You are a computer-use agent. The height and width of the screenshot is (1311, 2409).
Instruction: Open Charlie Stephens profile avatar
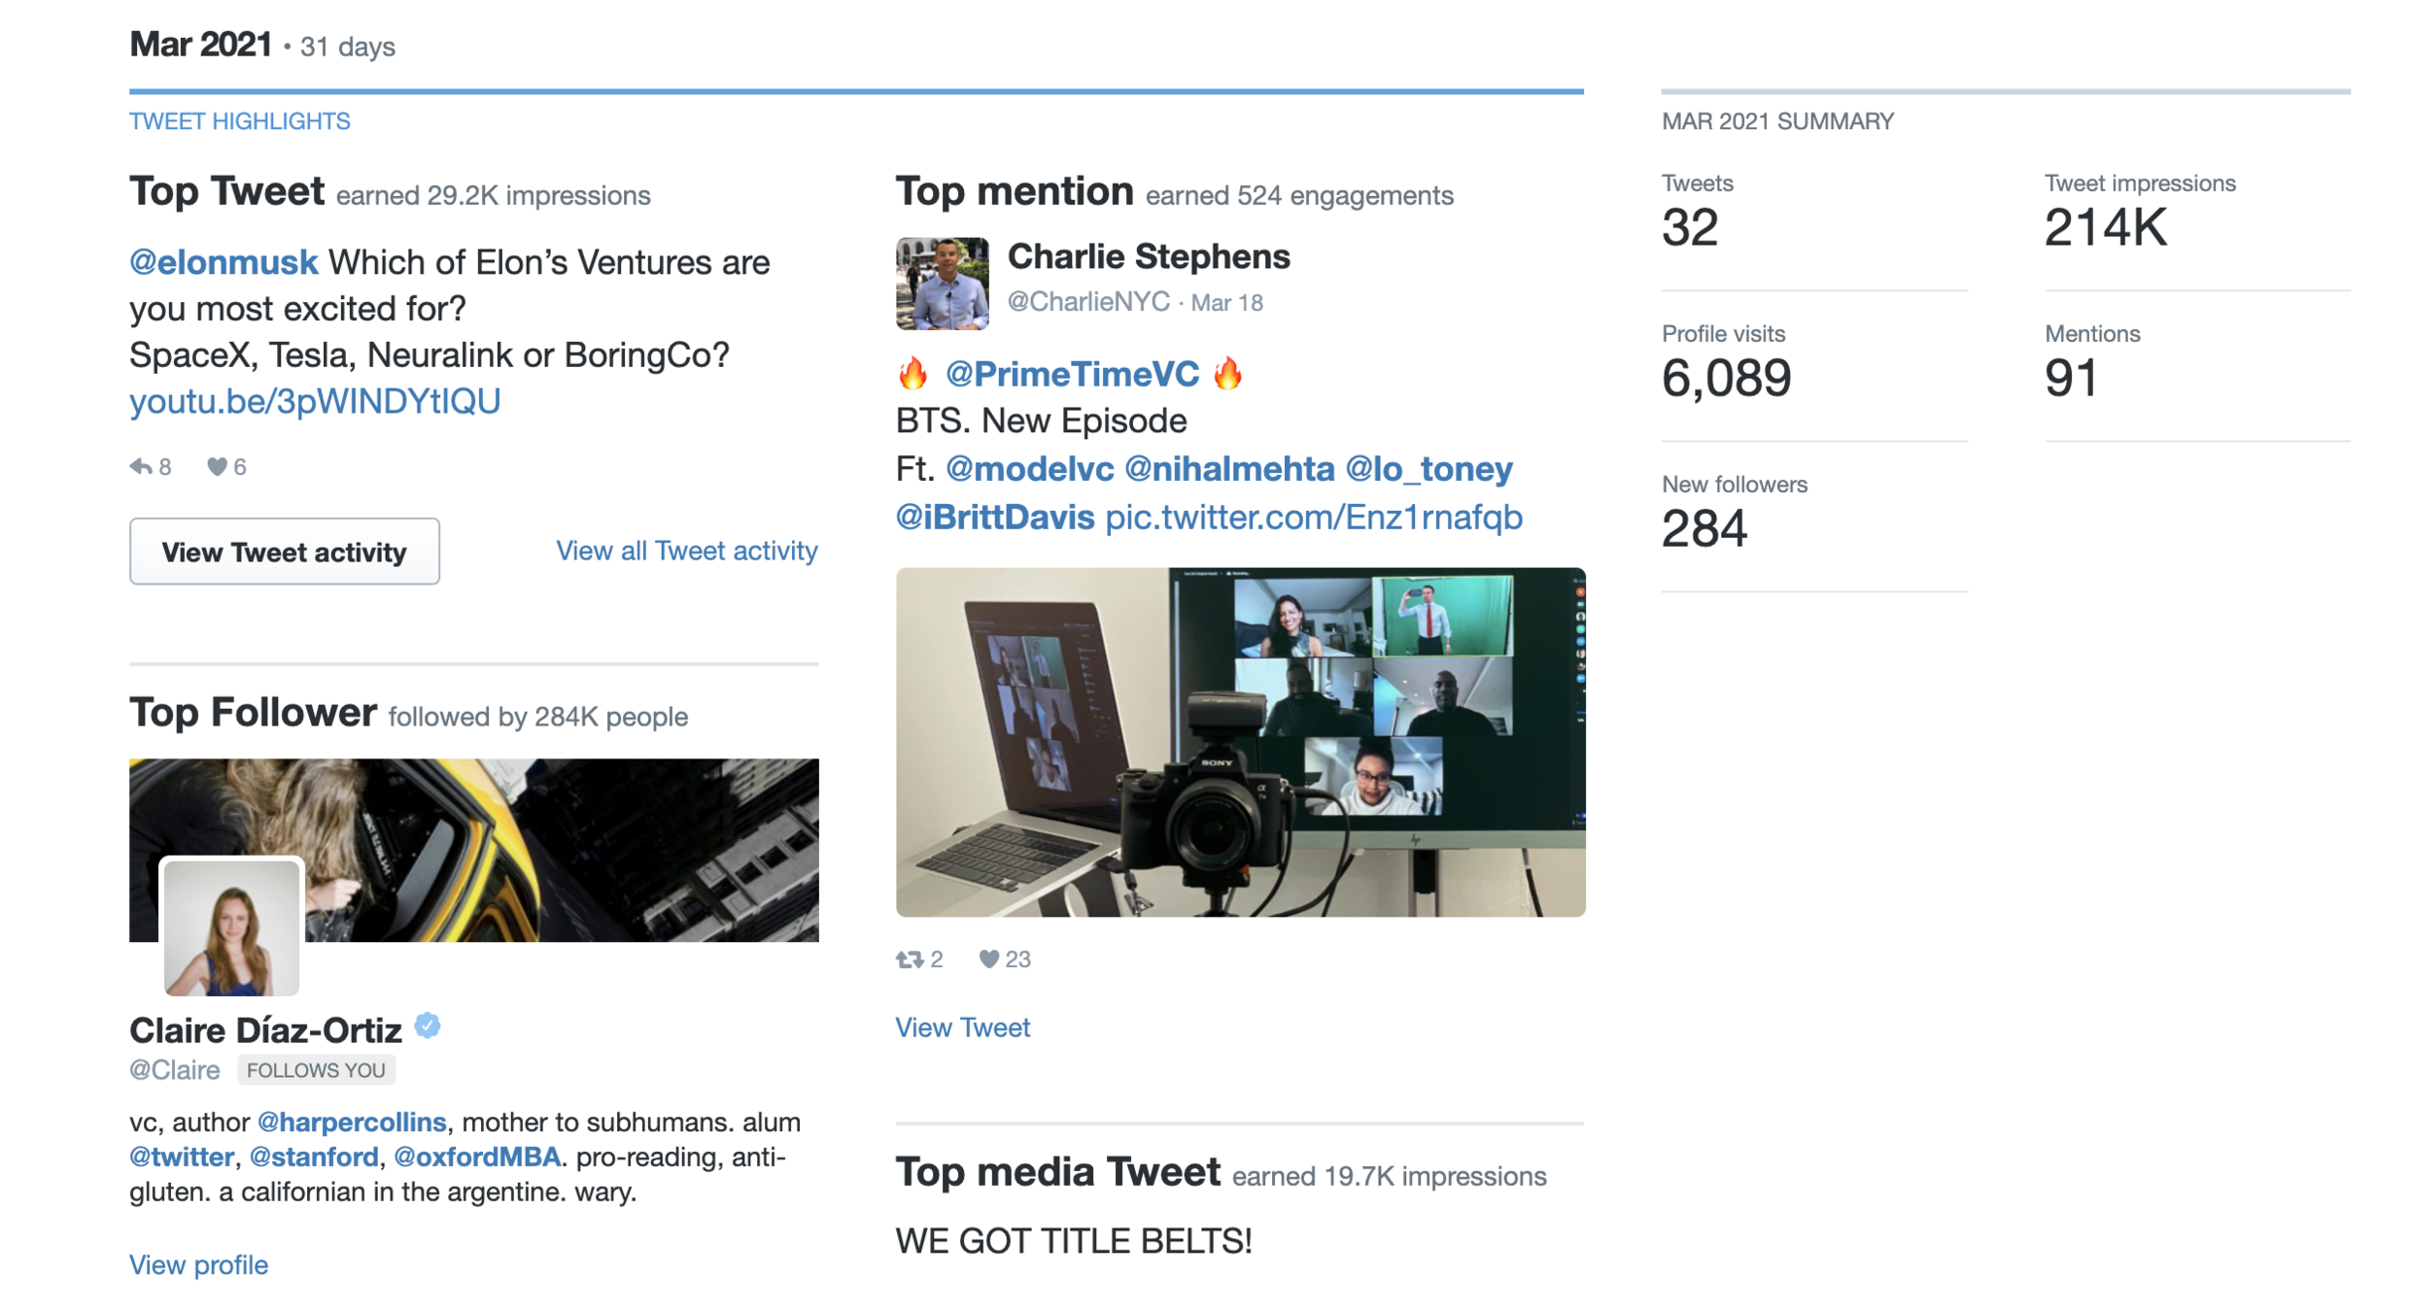point(943,284)
